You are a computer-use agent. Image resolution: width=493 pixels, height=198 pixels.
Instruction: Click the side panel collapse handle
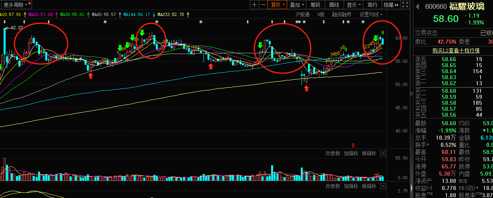(411, 93)
